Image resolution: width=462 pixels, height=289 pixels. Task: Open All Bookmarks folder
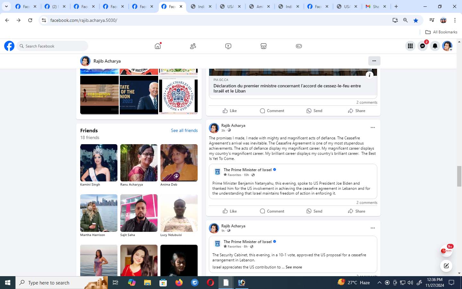tap(441, 32)
